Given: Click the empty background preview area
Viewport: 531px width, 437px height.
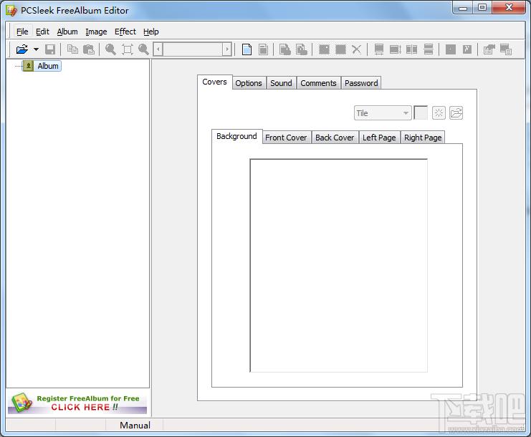Looking at the screenshot, I should (x=339, y=265).
